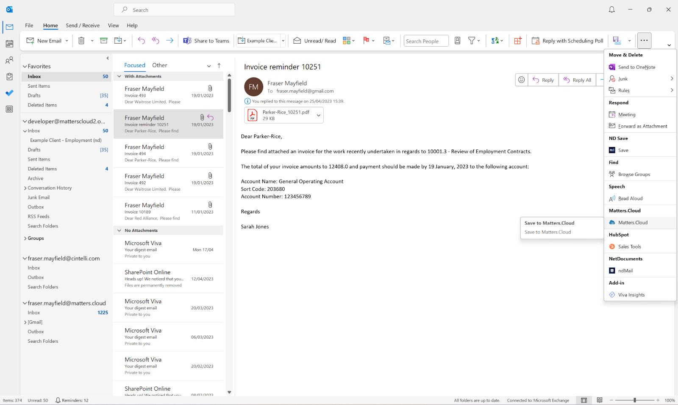Open the View ribbon tab
The image size is (678, 405).
tap(114, 25)
